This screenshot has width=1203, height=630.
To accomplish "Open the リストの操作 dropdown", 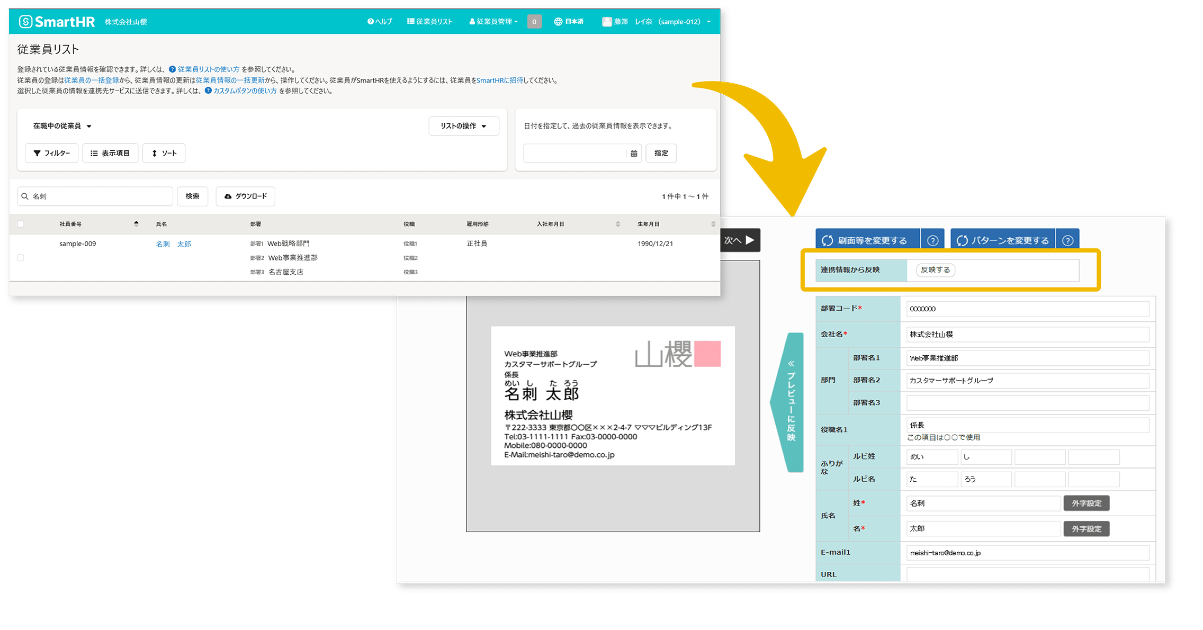I will tap(463, 126).
